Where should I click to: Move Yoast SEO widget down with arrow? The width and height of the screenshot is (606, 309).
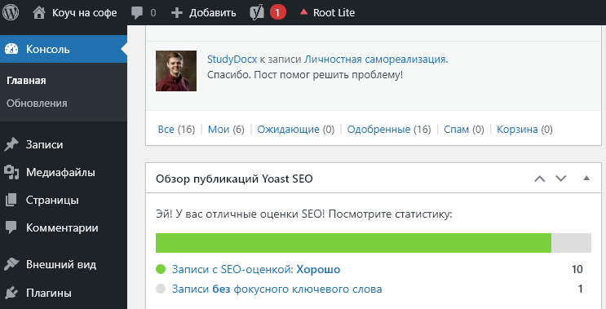(561, 179)
